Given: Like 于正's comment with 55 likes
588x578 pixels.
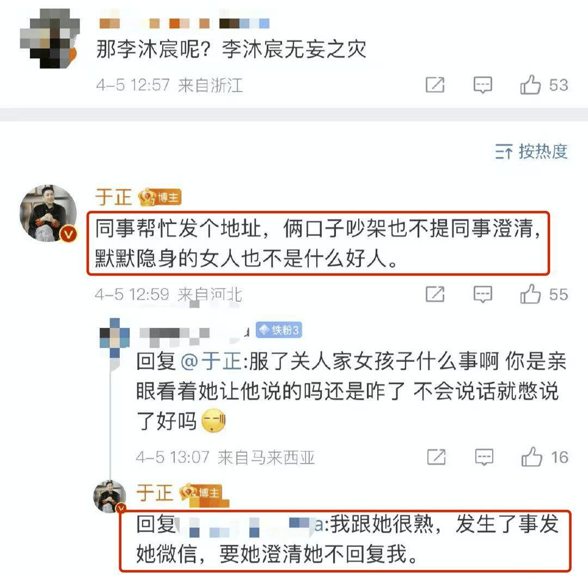Looking at the screenshot, I should tap(530, 294).
